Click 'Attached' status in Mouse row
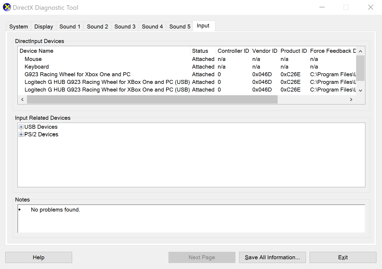 click(203, 59)
